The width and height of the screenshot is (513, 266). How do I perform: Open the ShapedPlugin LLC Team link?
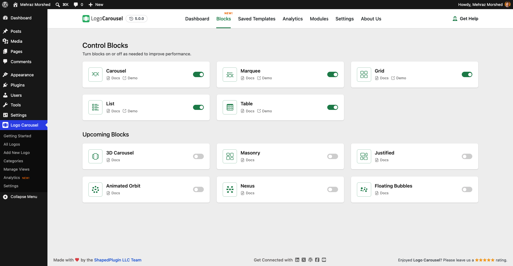pos(118,260)
